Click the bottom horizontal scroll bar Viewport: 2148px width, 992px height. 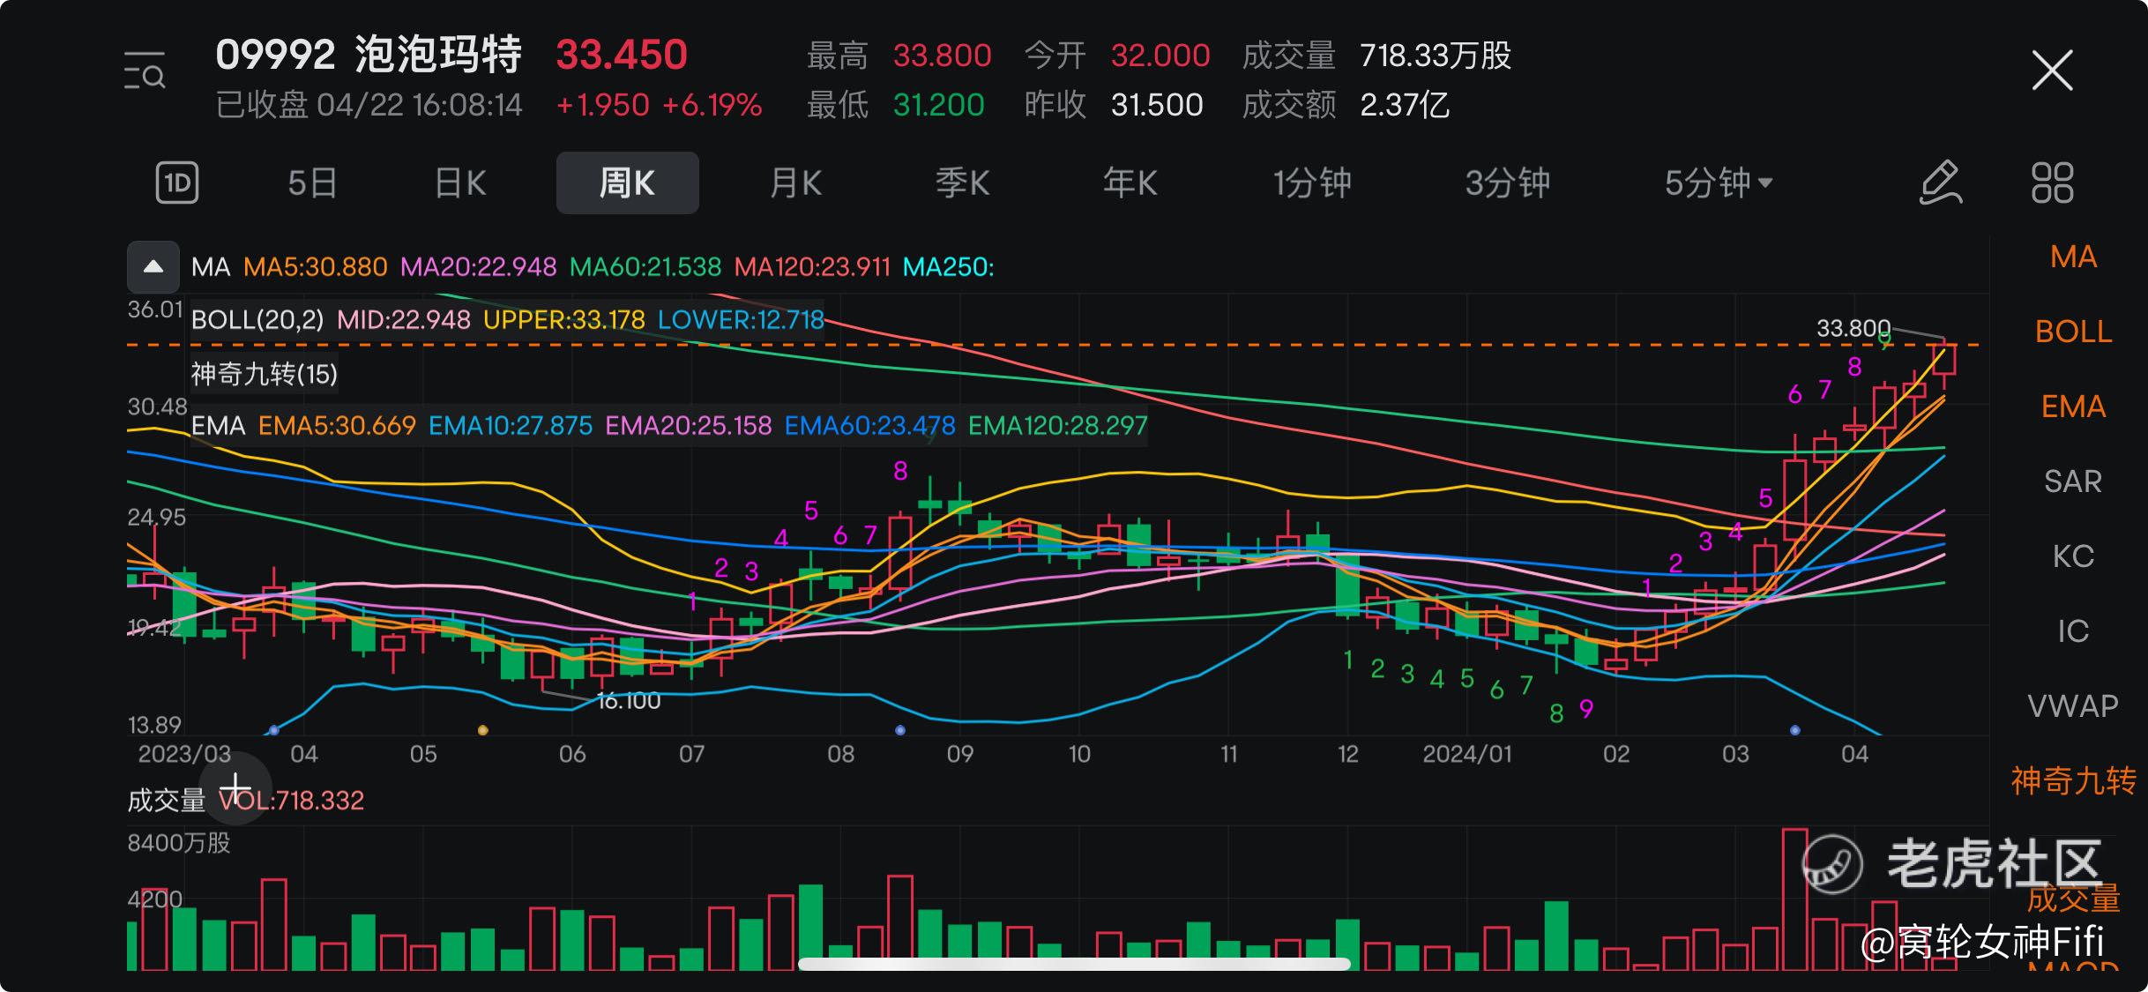[x=1074, y=964]
